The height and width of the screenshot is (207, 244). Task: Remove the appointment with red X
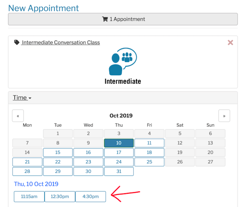[x=230, y=43]
